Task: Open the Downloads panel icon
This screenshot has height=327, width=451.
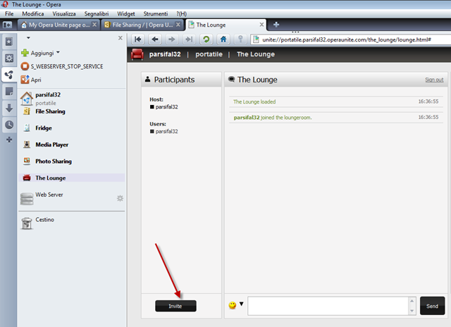Action: (x=9, y=108)
